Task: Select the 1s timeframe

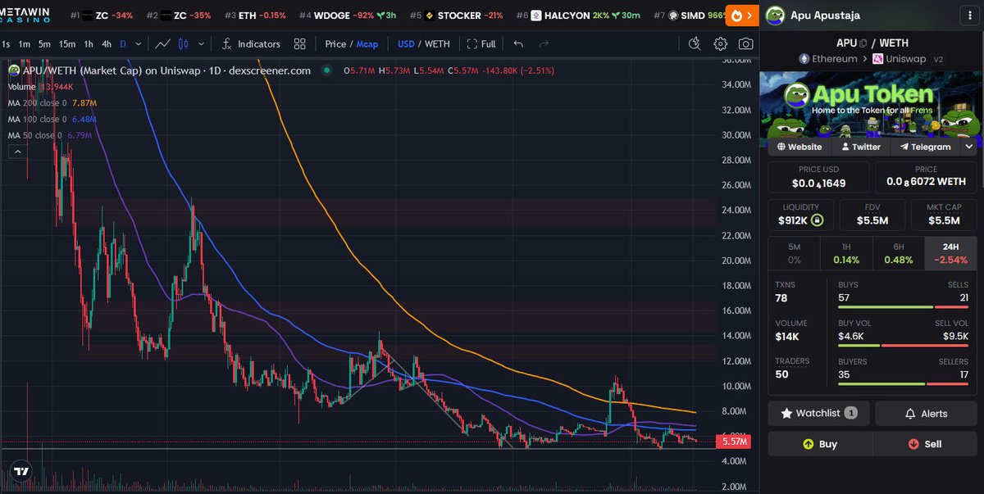Action: pos(7,43)
